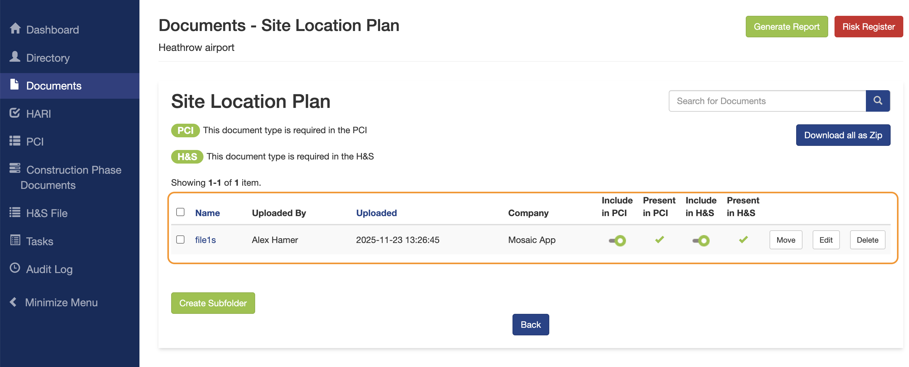This screenshot has height=367, width=909.
Task: Open Tasks in the sidebar
Action: (x=40, y=241)
